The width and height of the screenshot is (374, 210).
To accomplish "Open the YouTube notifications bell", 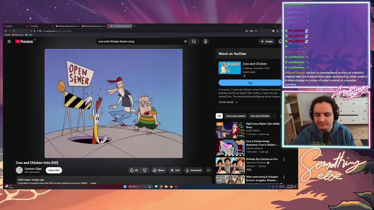I will click(280, 41).
